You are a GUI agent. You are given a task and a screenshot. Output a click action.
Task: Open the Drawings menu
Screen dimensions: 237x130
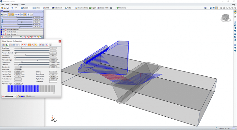(x=15, y=5)
